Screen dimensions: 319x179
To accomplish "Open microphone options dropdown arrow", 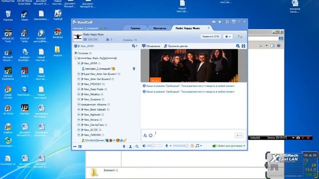I will click(170, 146).
